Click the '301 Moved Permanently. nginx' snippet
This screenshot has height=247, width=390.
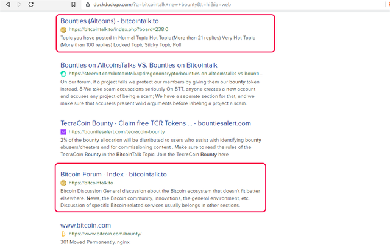pos(95,242)
